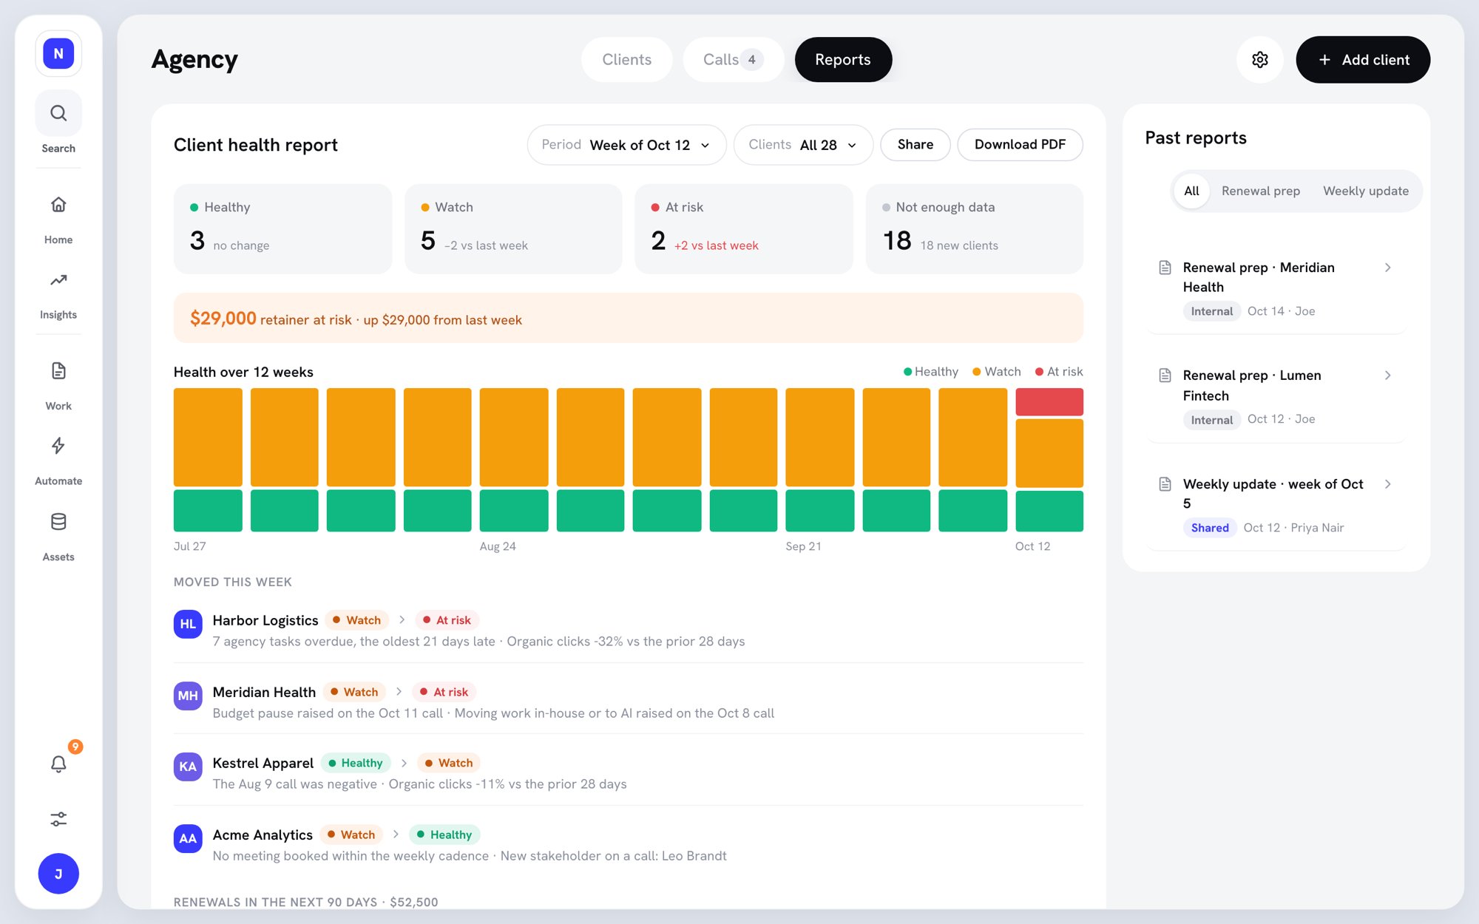This screenshot has width=1479, height=924.
Task: Click the Add client button
Action: [1363, 60]
